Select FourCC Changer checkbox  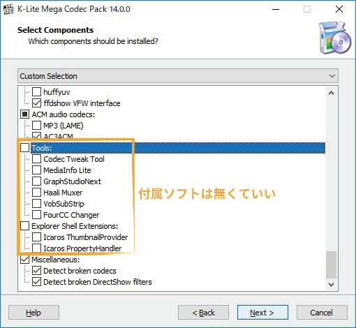click(x=36, y=215)
